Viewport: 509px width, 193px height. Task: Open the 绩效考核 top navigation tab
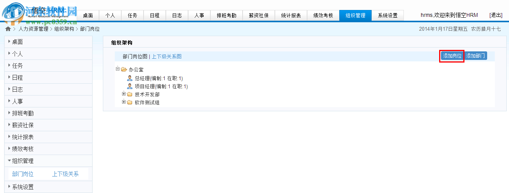[x=323, y=15]
